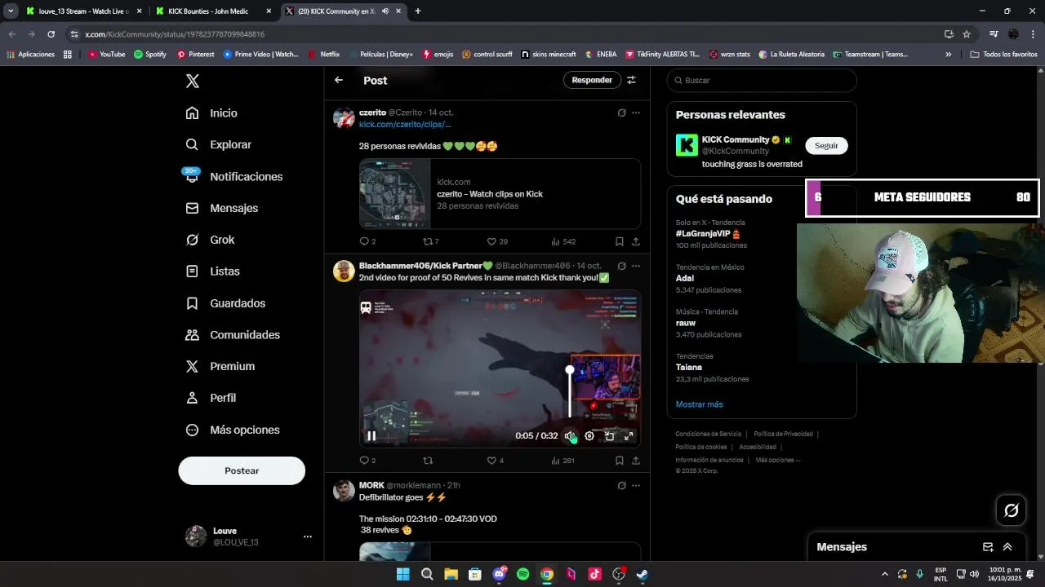Compose new message in Mensajes drawer
The image size is (1045, 587).
click(988, 547)
